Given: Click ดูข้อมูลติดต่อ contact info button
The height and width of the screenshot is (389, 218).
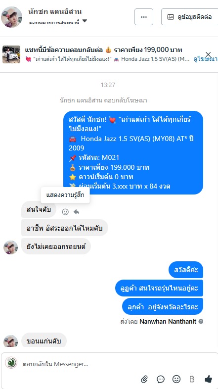Looking at the screenshot, I should tap(191, 17).
